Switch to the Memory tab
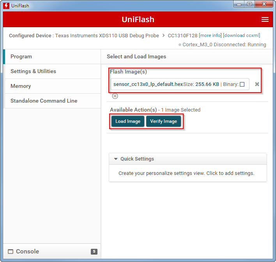276x262 pixels. (x=51, y=86)
